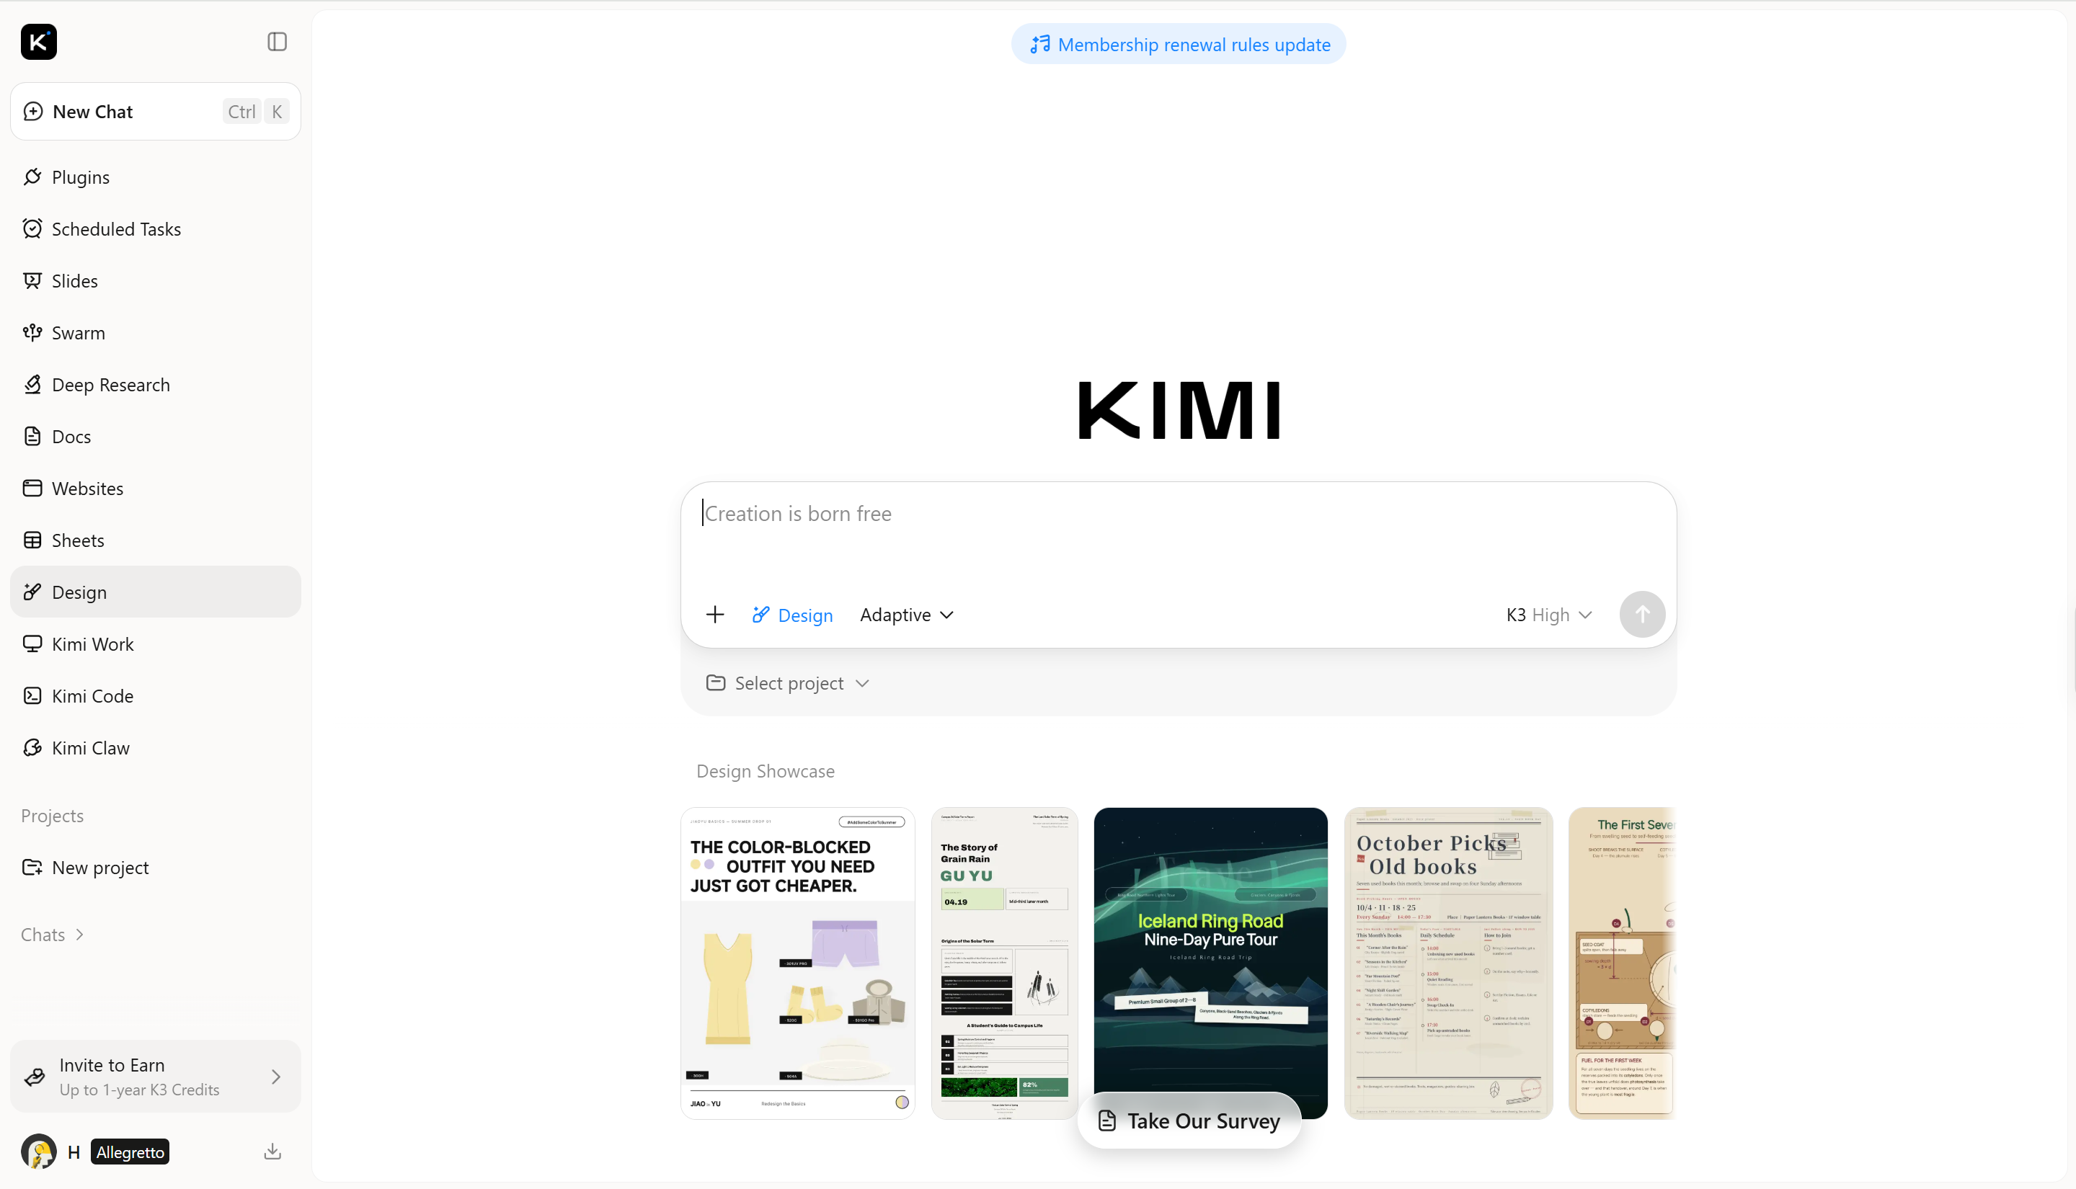Expand the Chats list

pyautogui.click(x=53, y=934)
